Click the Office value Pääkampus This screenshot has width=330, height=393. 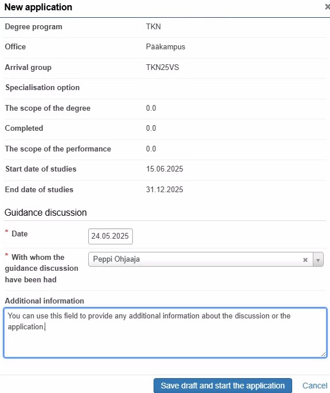[166, 47]
